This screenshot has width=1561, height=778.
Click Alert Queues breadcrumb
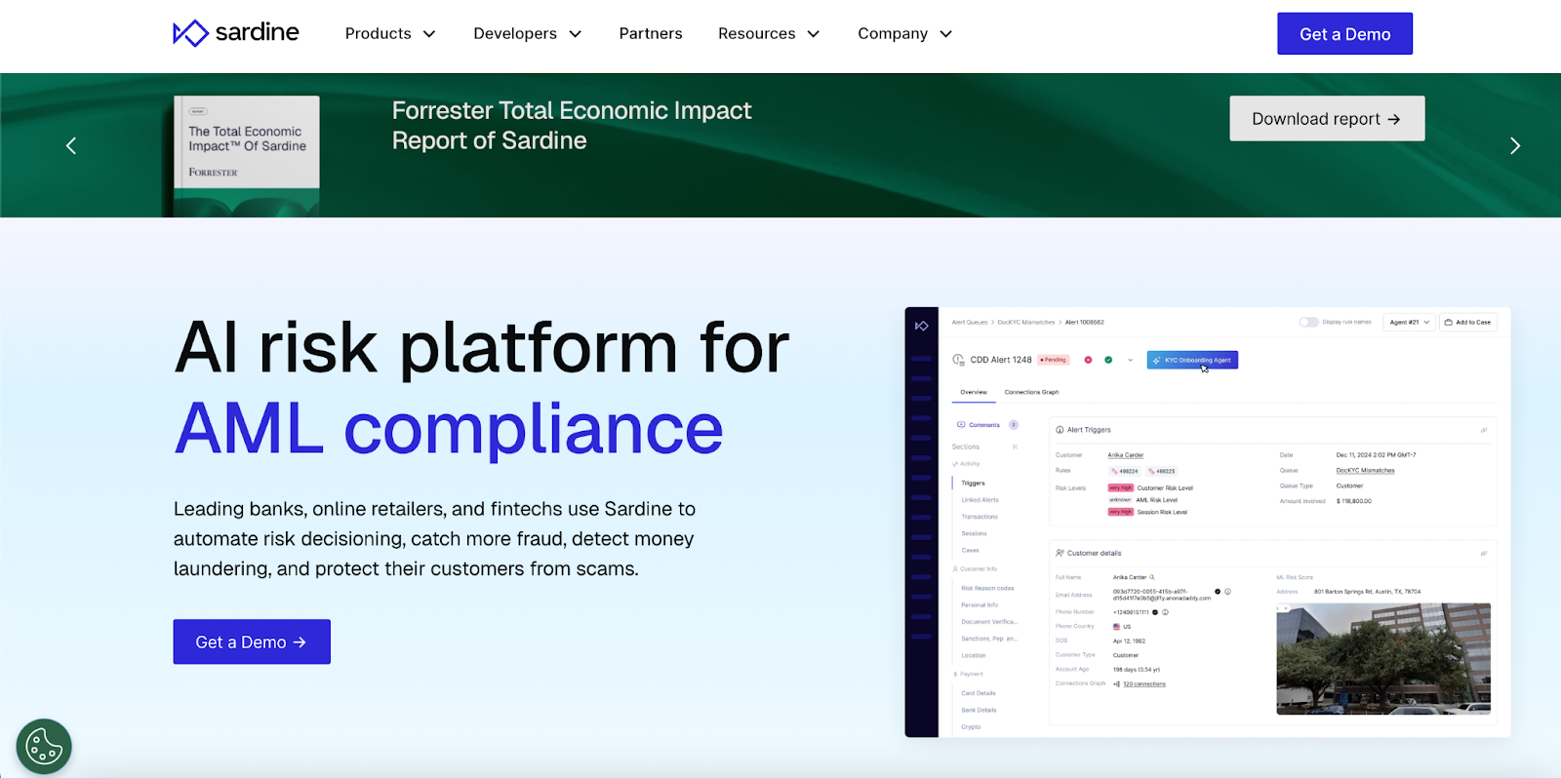pyautogui.click(x=970, y=322)
